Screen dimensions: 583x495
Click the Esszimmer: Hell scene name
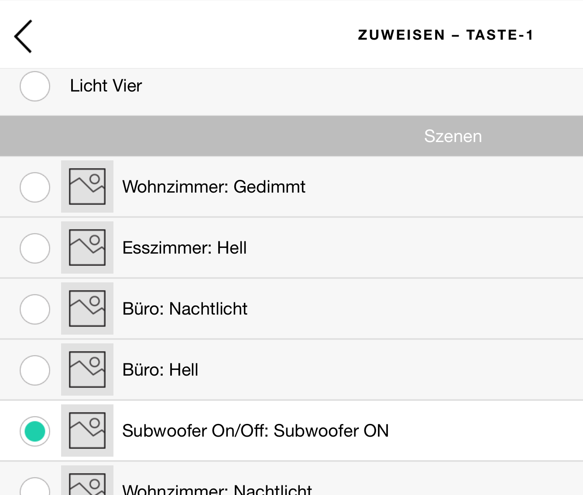tap(185, 248)
